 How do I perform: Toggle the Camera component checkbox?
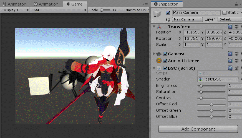165,54
